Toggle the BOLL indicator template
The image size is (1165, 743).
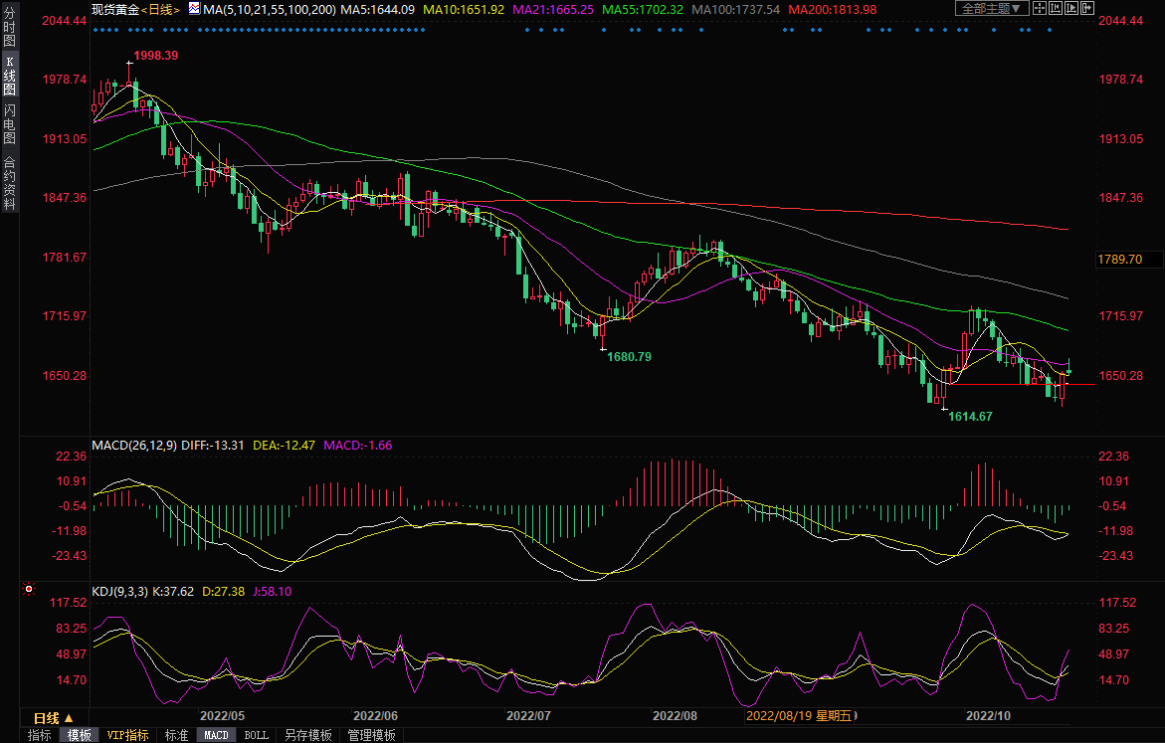[256, 735]
